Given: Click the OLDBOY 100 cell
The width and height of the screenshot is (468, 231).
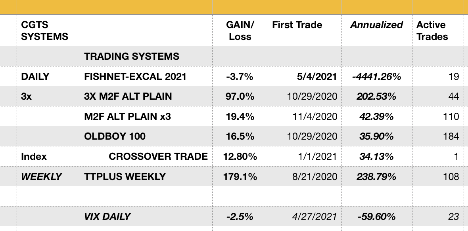Looking at the screenshot, I should [x=115, y=136].
